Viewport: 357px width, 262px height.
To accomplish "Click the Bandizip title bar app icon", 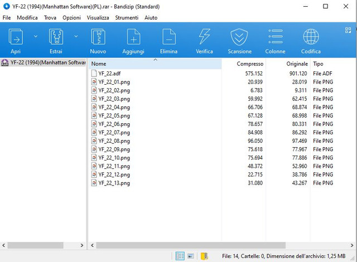I will [6, 6].
